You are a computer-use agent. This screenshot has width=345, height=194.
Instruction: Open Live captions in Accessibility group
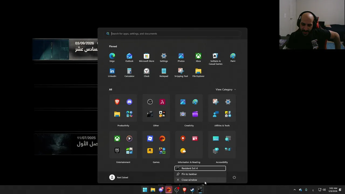point(216,138)
